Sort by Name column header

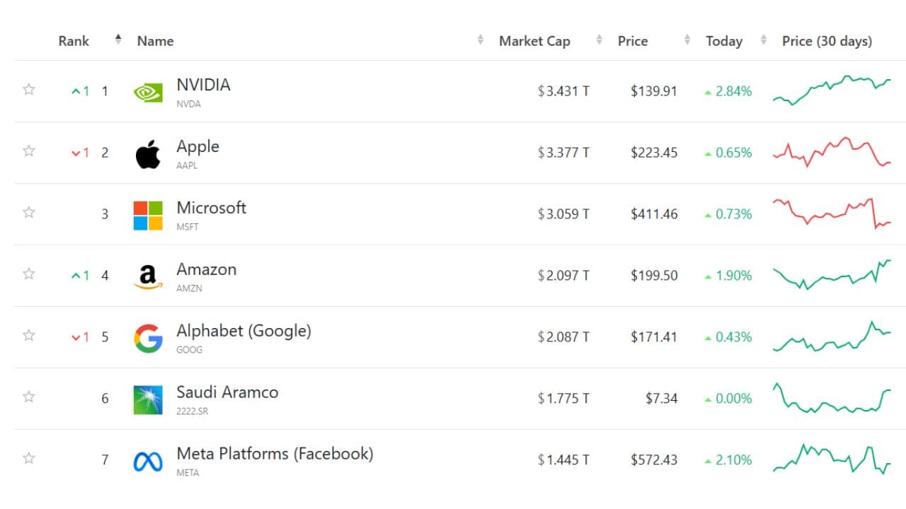(156, 41)
